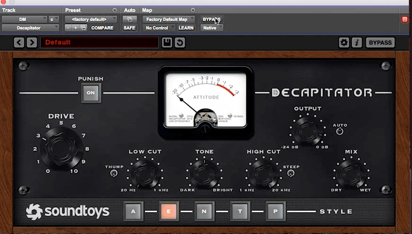Toggle the Auto output switch
412x234 pixels.
tap(339, 131)
